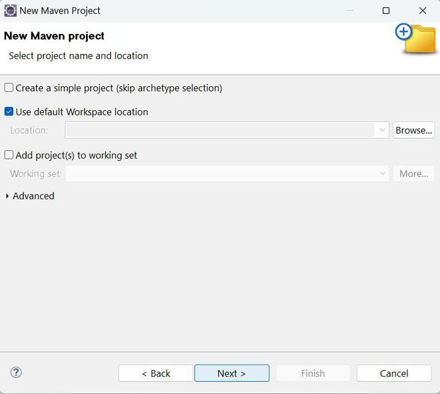Open the Location dropdown arrow

[x=382, y=130]
